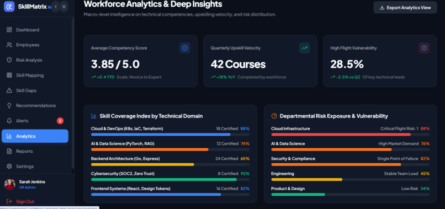Click the Recommendations lightbulb icon
The height and width of the screenshot is (209, 445).
click(9, 105)
